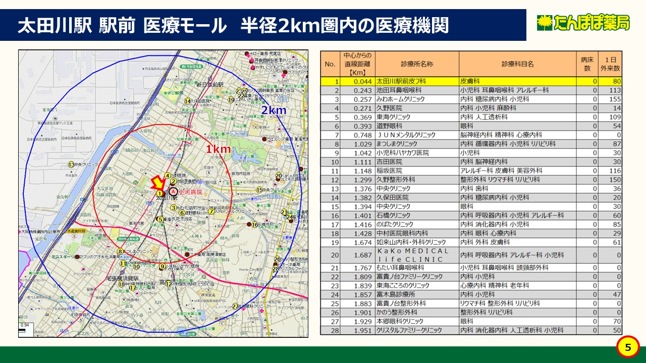Image resolution: width=646 pixels, height=363 pixels.
Task: Click map marker 13 for 中央クリニック
Action: 71,164
